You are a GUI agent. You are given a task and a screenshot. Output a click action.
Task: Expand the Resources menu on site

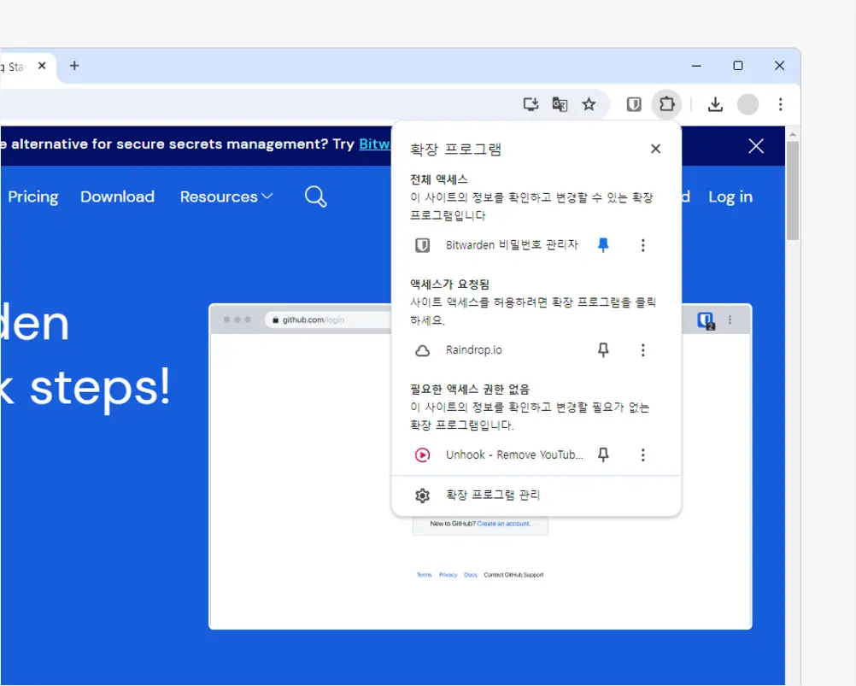point(226,197)
